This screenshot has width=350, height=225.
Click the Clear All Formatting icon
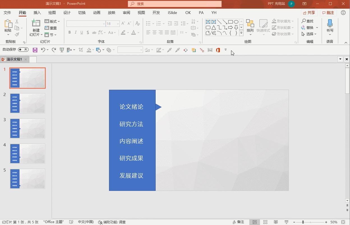pos(137,24)
